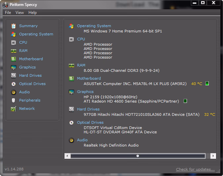Click the 32 °C hard drive temperature value
The width and height of the screenshot is (223, 176).
(210, 114)
